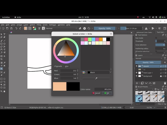Select the Pan hand tool
This screenshot has width=167, height=125.
coord(4,91)
